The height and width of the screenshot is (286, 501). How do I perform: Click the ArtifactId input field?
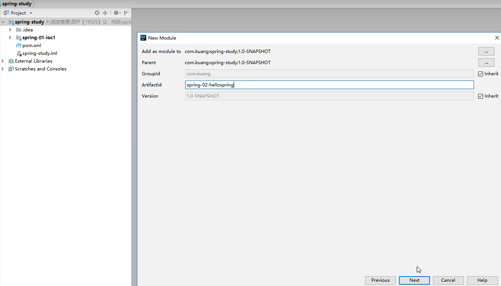pos(329,85)
